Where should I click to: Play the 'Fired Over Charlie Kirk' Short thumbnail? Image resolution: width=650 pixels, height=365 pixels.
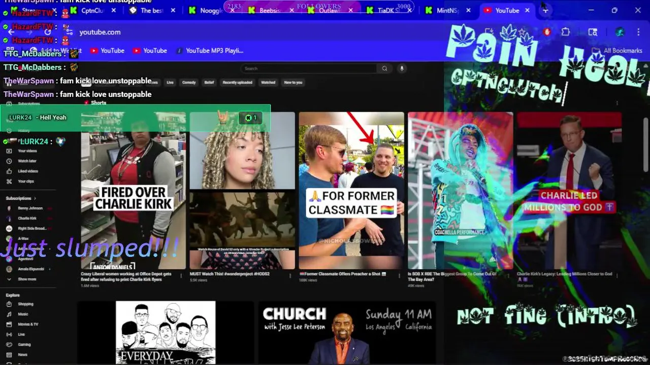pos(134,191)
